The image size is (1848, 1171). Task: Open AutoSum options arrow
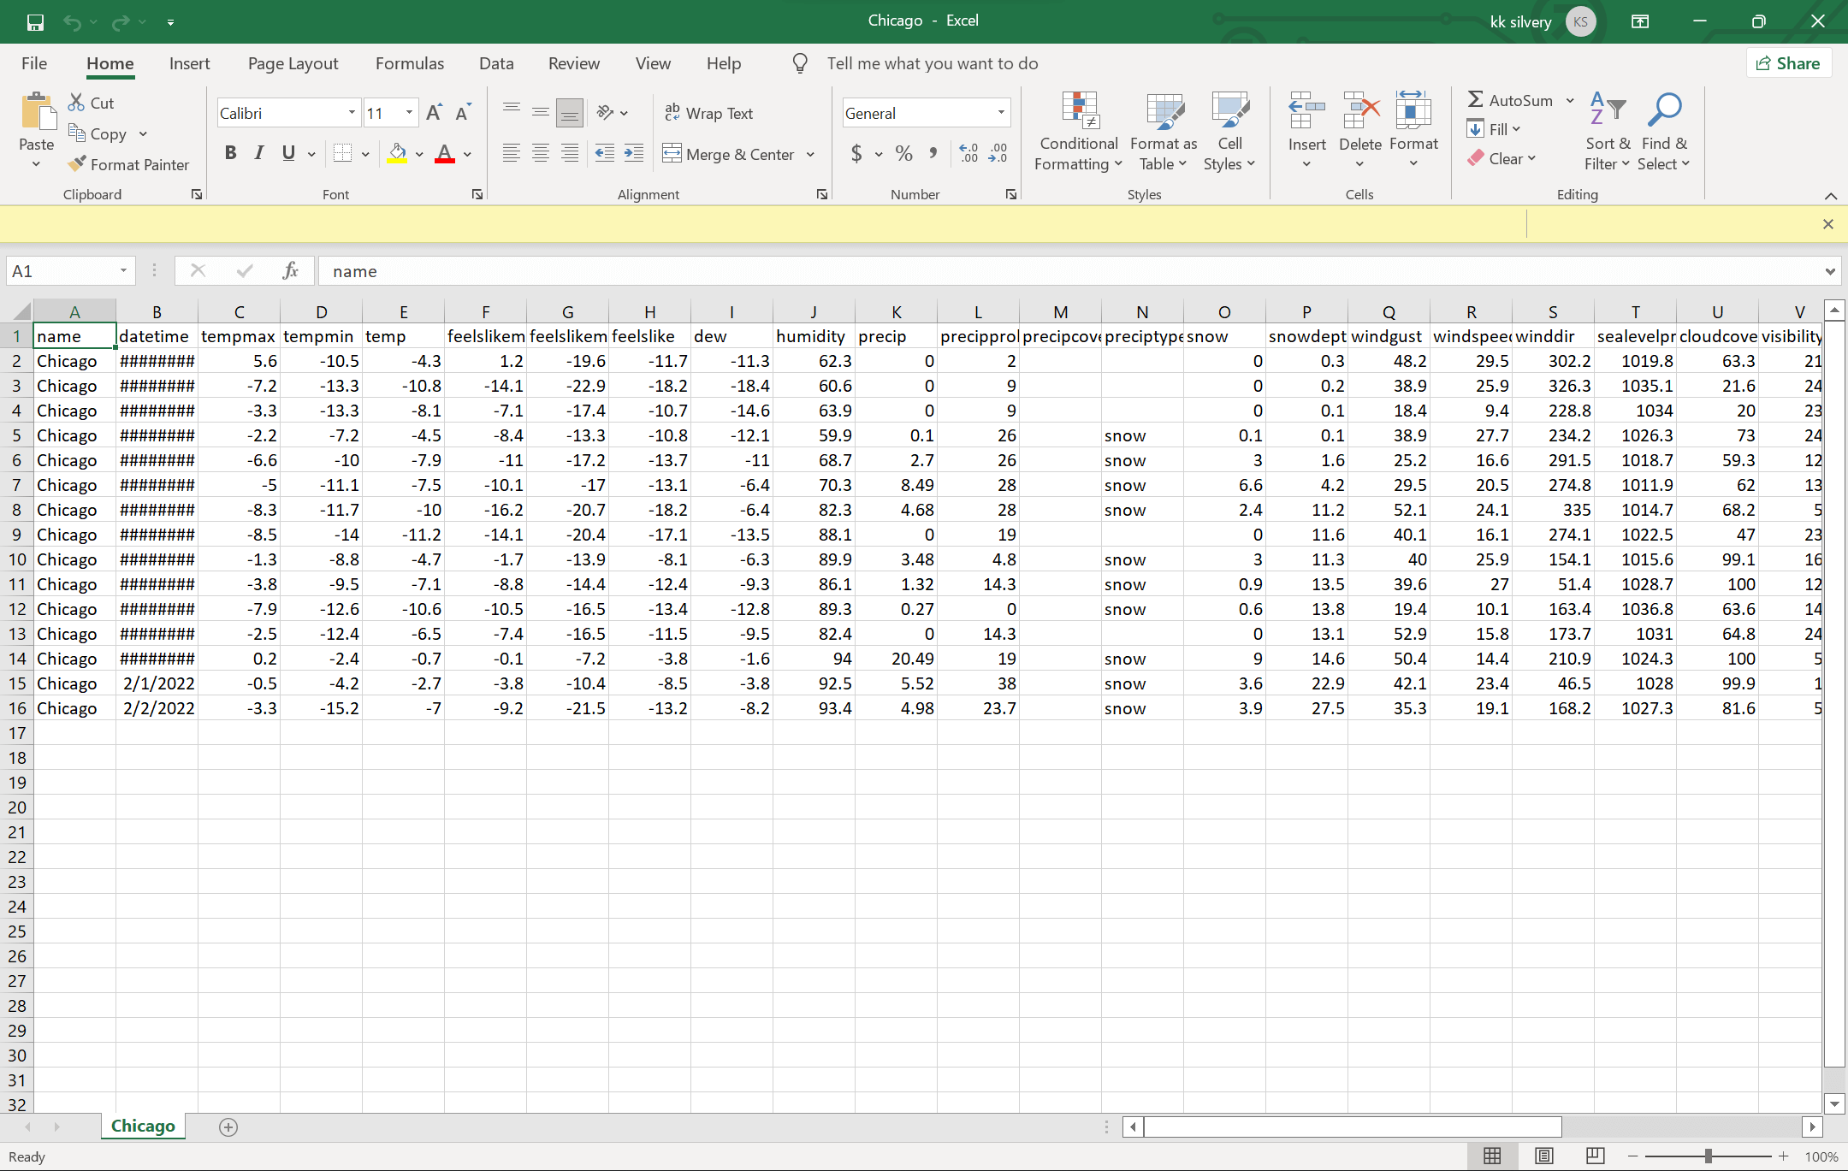pos(1571,100)
